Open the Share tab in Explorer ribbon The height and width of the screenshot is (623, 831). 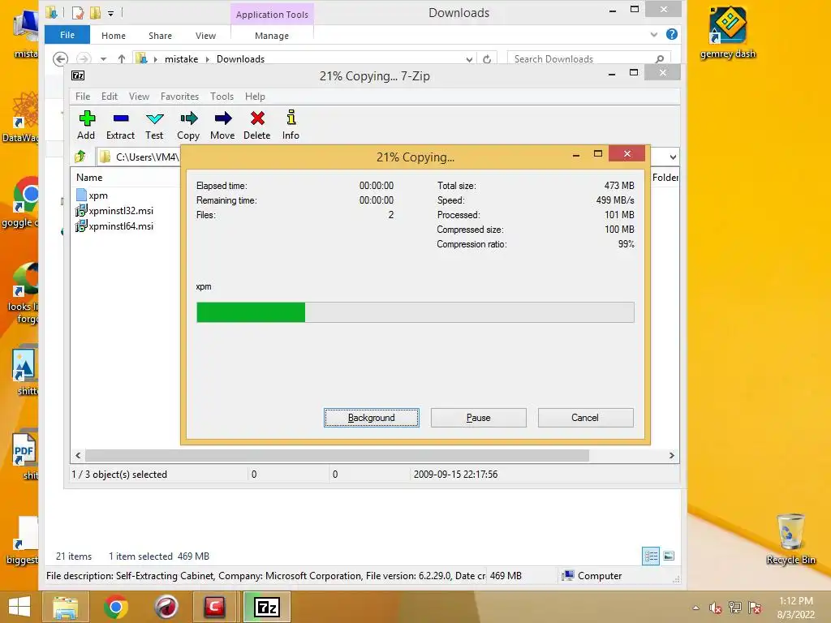click(160, 36)
